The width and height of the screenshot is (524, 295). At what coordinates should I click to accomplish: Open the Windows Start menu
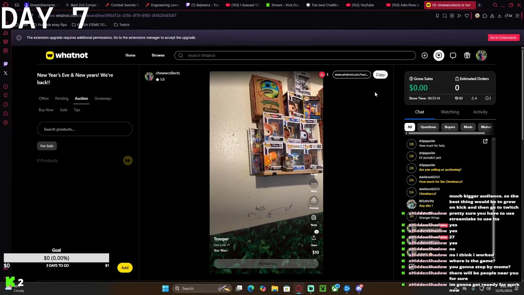pos(165,288)
